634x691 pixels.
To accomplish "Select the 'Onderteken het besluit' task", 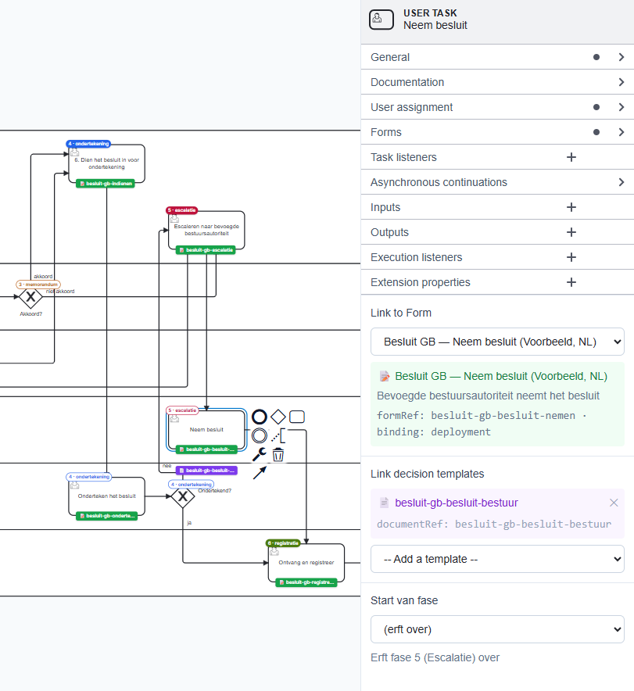I will pos(106,496).
